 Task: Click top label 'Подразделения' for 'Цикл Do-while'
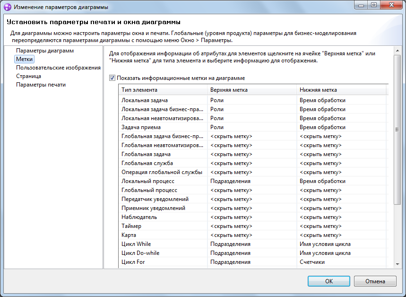coord(251,253)
